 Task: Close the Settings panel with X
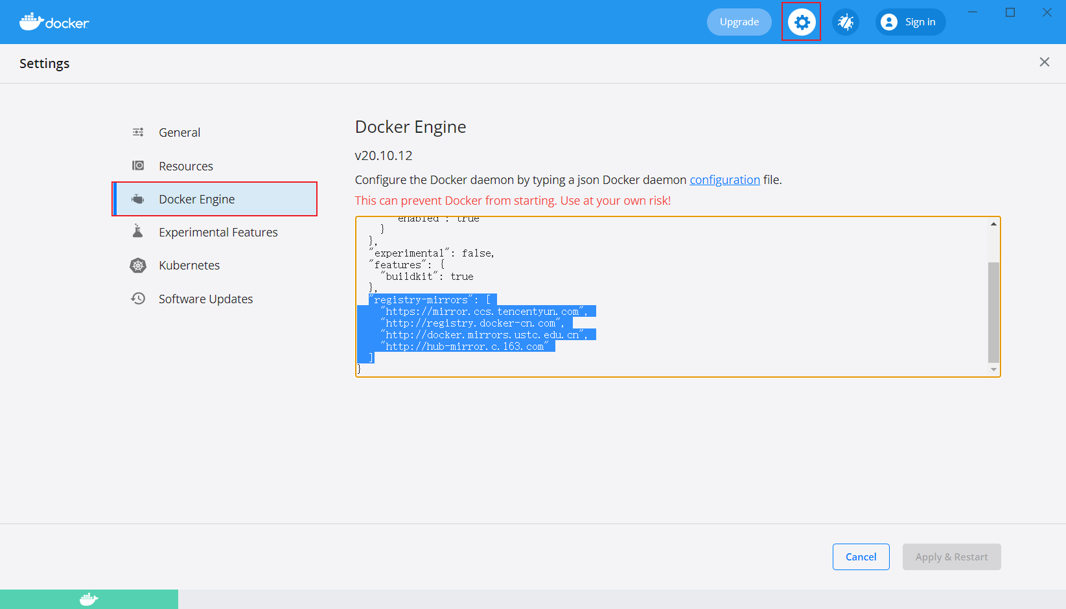coord(1045,62)
